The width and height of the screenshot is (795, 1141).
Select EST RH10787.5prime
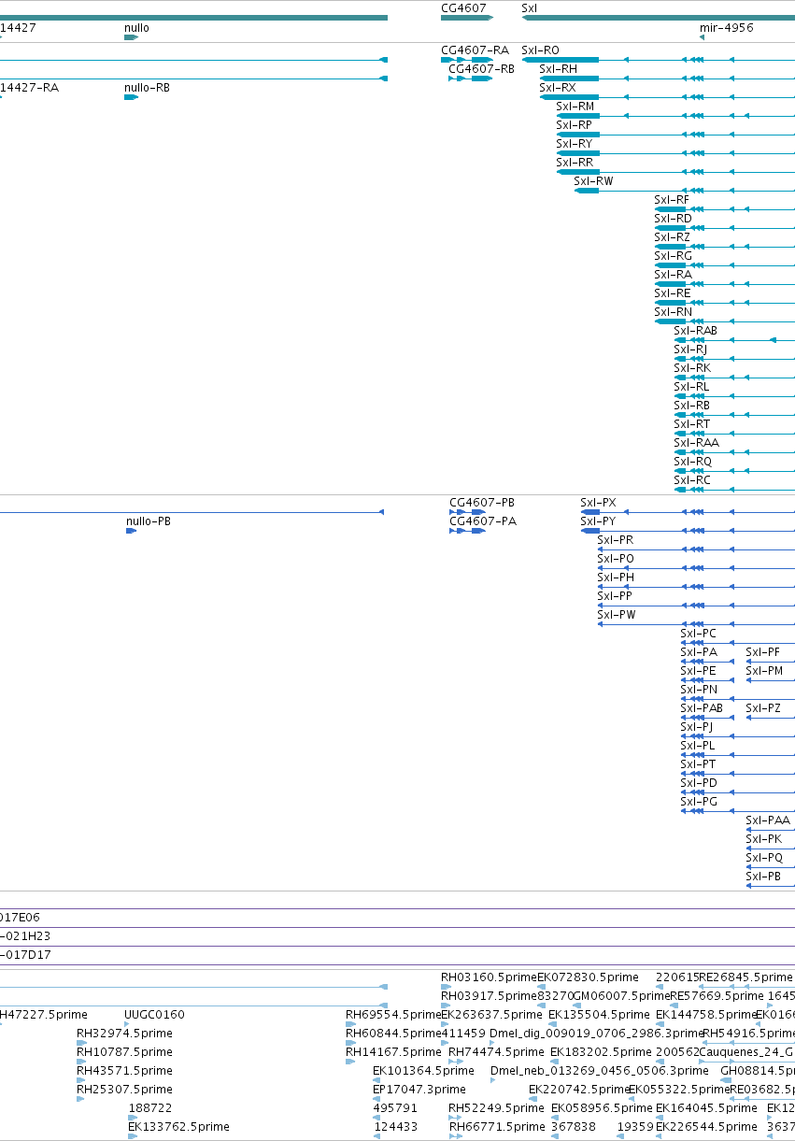click(124, 1052)
